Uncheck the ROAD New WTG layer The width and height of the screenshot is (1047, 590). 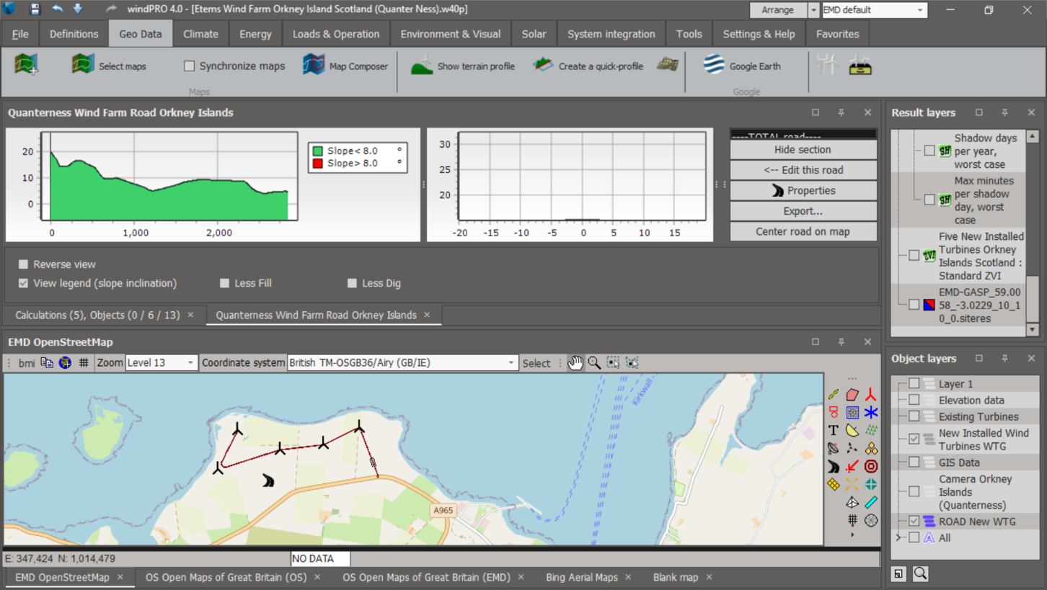click(x=914, y=522)
